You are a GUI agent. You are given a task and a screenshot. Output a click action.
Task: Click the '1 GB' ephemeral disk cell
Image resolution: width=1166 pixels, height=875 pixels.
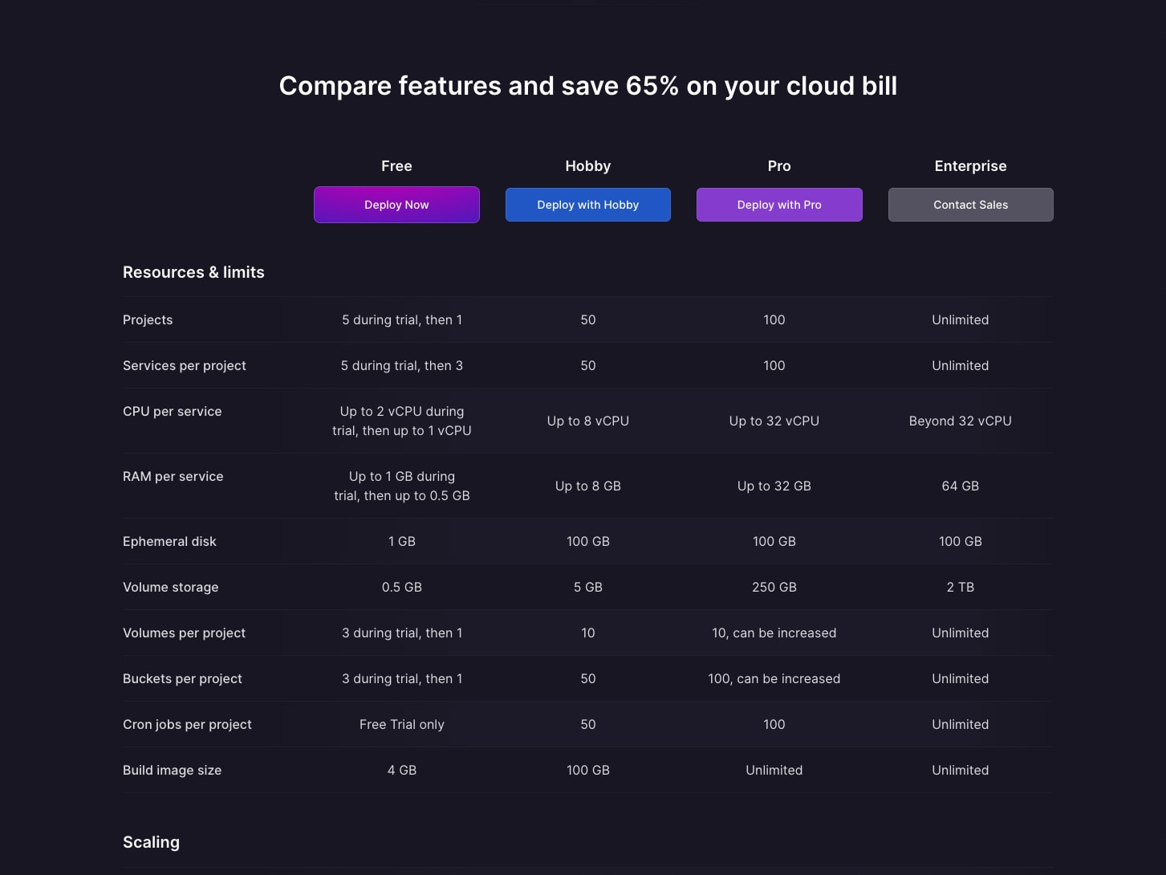pos(402,541)
